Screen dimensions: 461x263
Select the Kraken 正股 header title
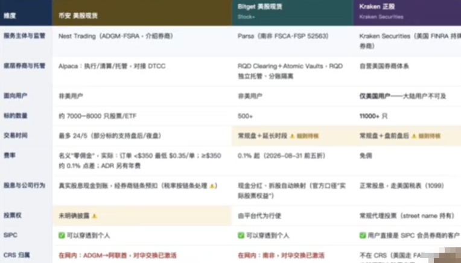377,7
